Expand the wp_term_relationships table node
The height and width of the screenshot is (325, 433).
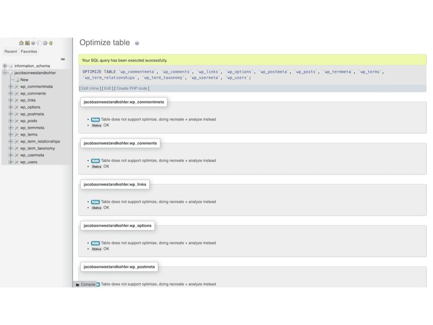click(10, 142)
